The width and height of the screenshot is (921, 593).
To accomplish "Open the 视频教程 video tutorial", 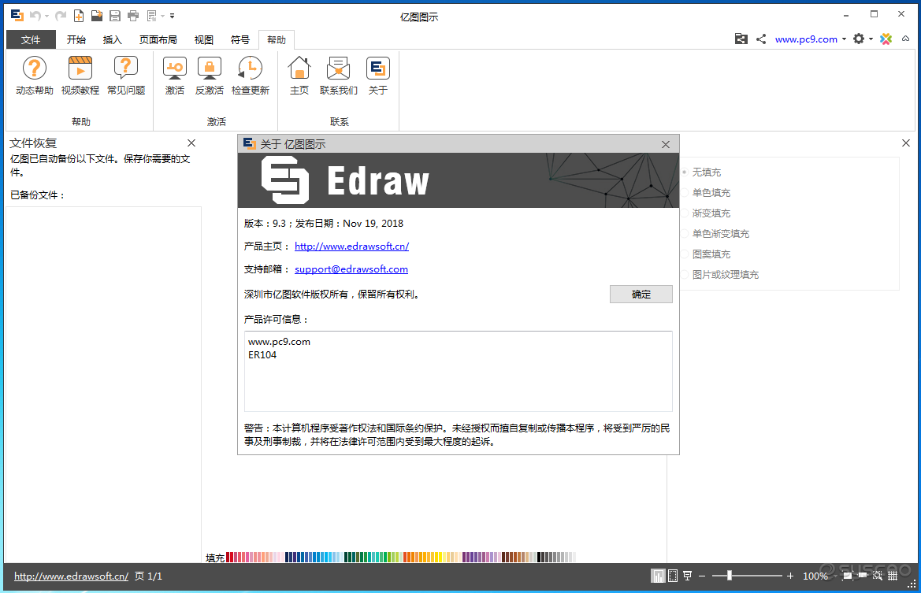I will click(80, 75).
